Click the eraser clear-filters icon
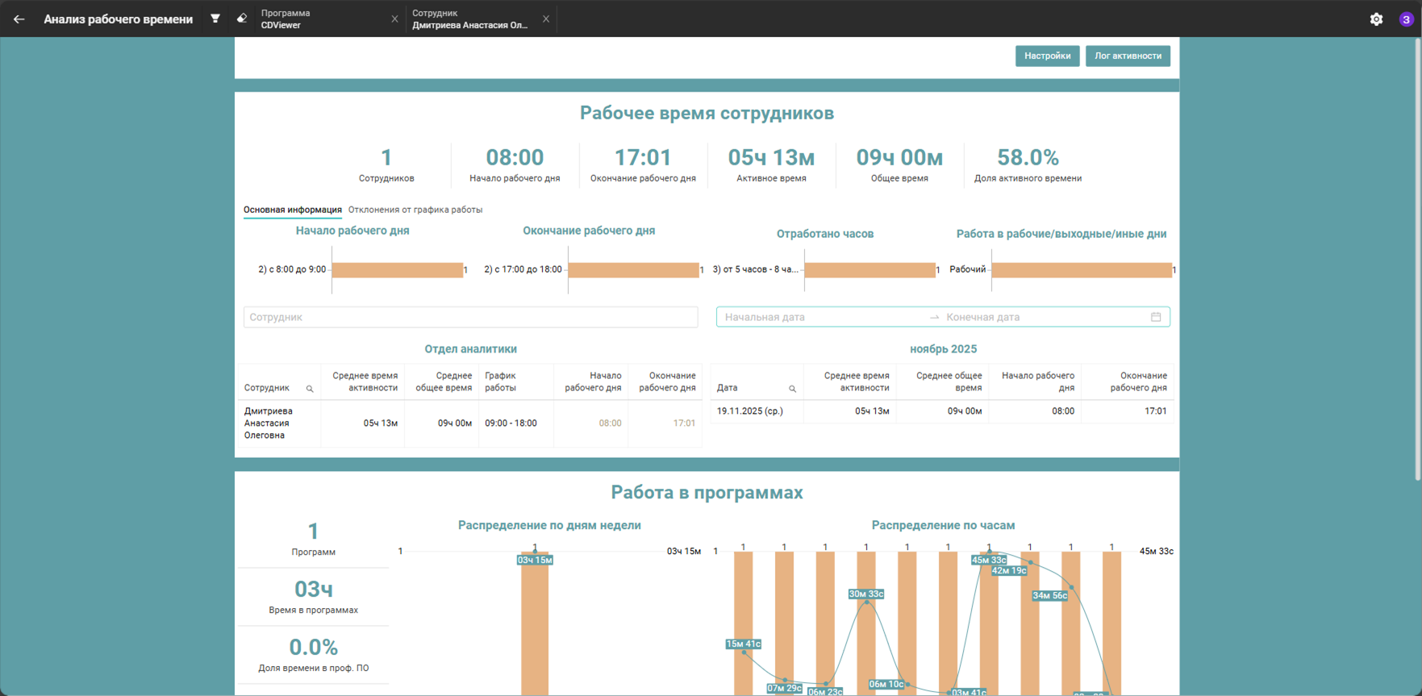Image resolution: width=1422 pixels, height=696 pixels. pos(242,19)
